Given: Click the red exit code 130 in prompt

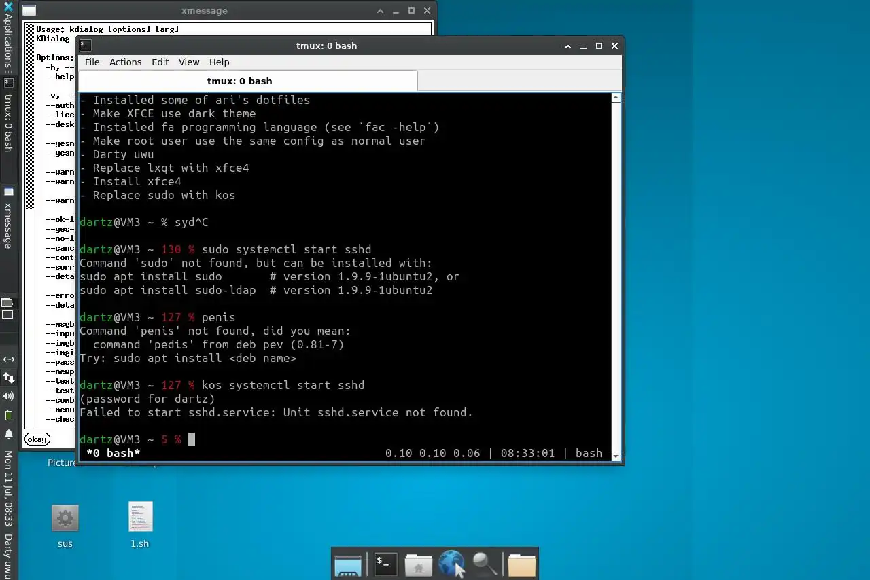Looking at the screenshot, I should point(171,249).
